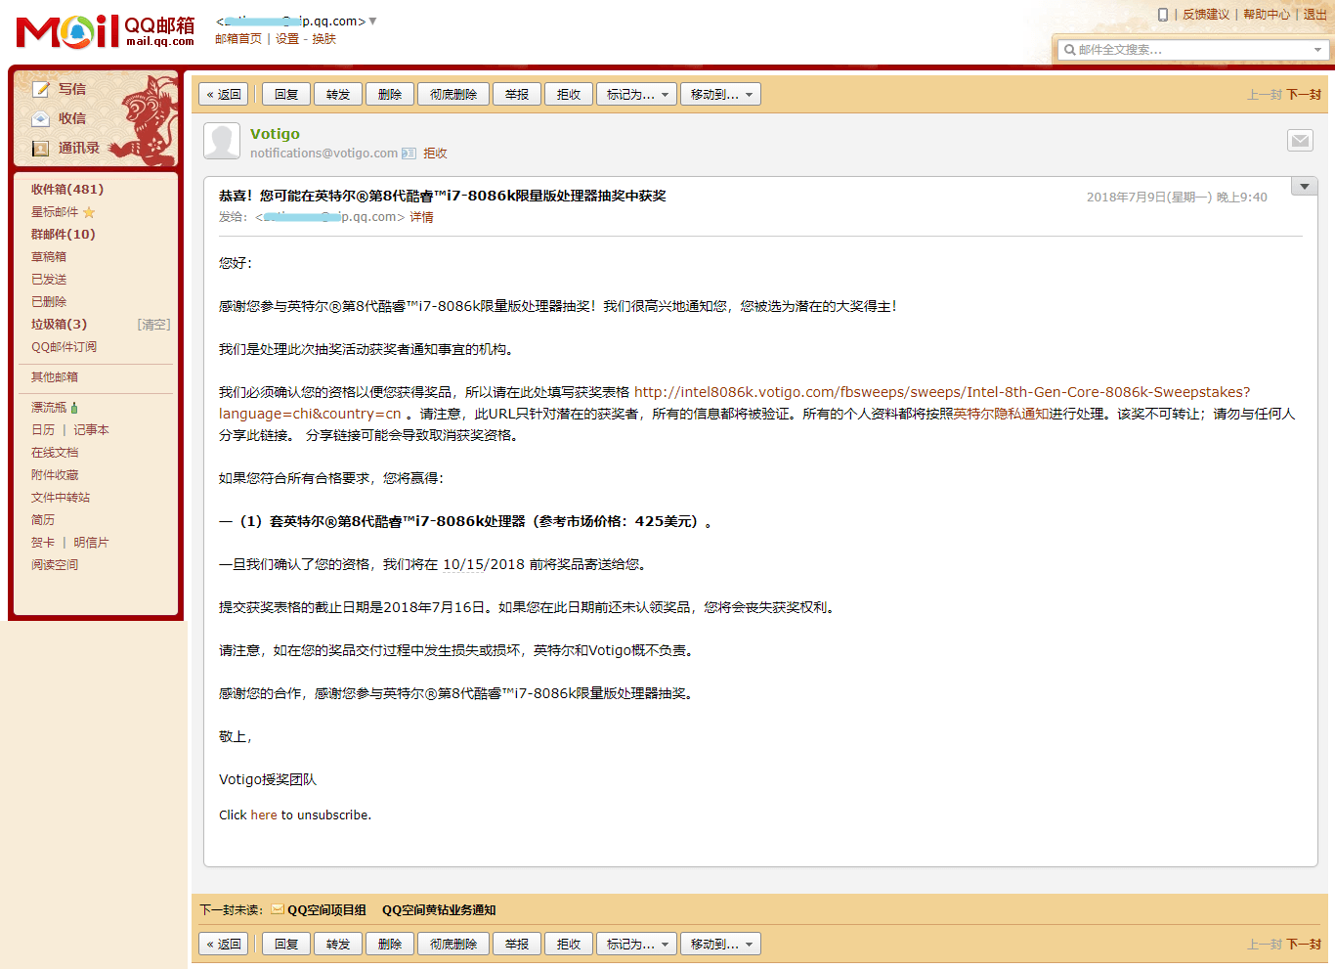This screenshot has height=969, width=1335.
Task: Open the top 移动到 dropdown
Action: click(720, 95)
